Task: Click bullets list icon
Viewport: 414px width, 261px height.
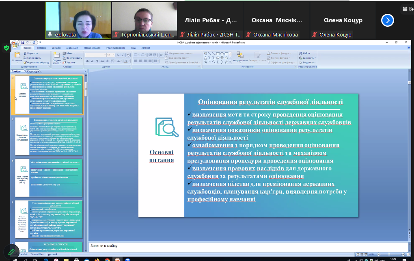Action: 135,55
